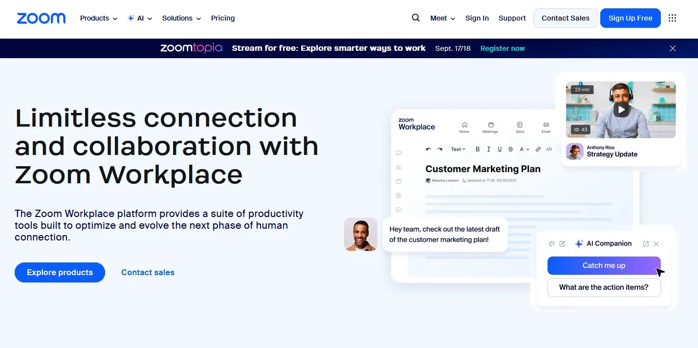Insert a link using the paperclip icon

(x=538, y=149)
